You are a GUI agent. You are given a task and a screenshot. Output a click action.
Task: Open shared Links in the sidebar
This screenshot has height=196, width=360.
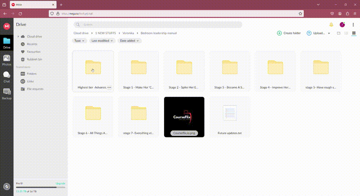click(30, 81)
